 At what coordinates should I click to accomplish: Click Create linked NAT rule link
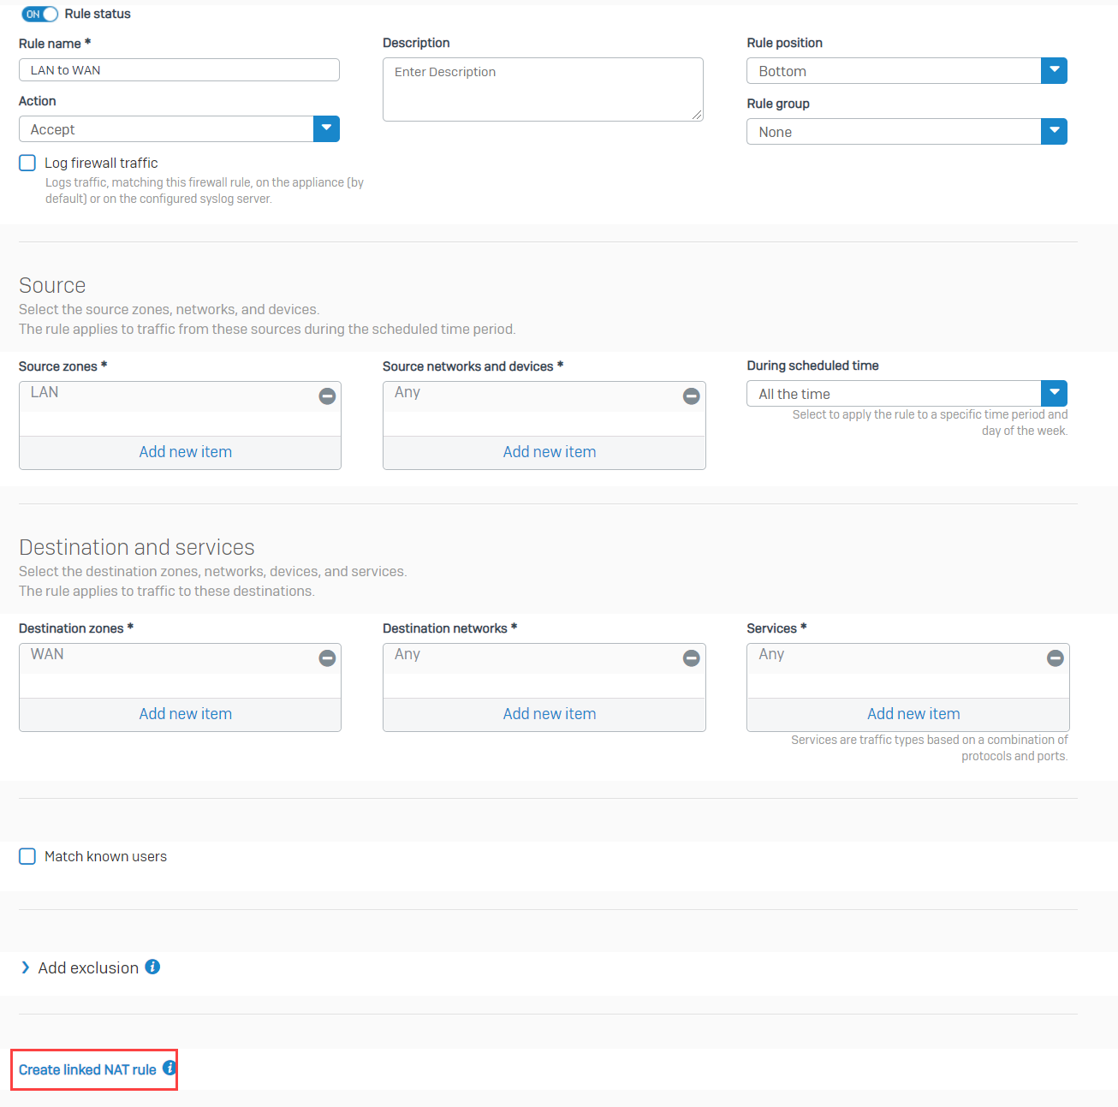click(x=87, y=1069)
